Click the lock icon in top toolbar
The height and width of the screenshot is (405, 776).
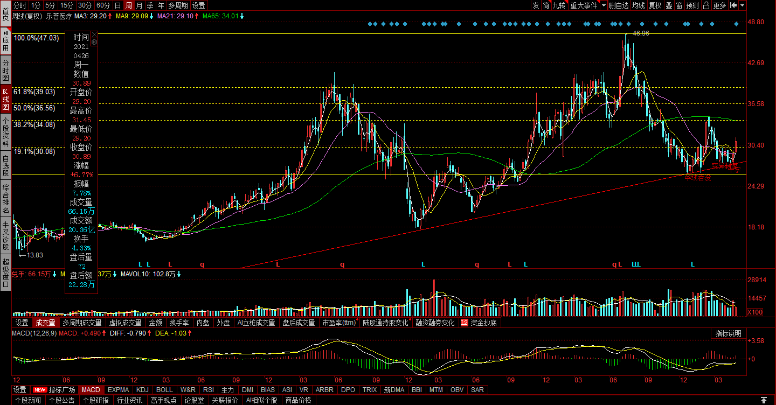click(706, 5)
